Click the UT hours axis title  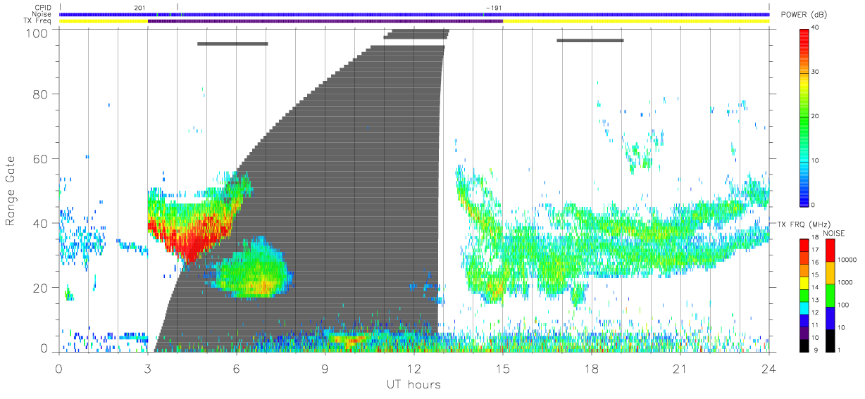[x=413, y=384]
